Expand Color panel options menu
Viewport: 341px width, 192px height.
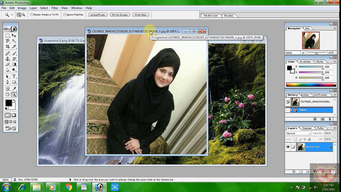click(x=335, y=61)
